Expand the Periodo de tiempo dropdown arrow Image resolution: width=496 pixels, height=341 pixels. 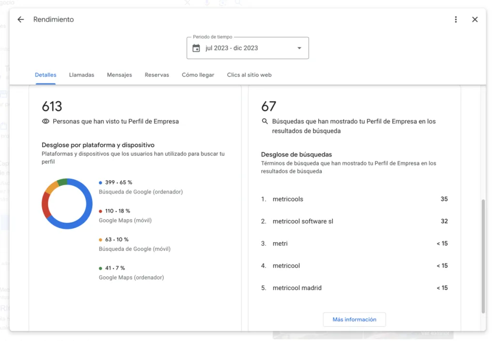[x=299, y=48]
